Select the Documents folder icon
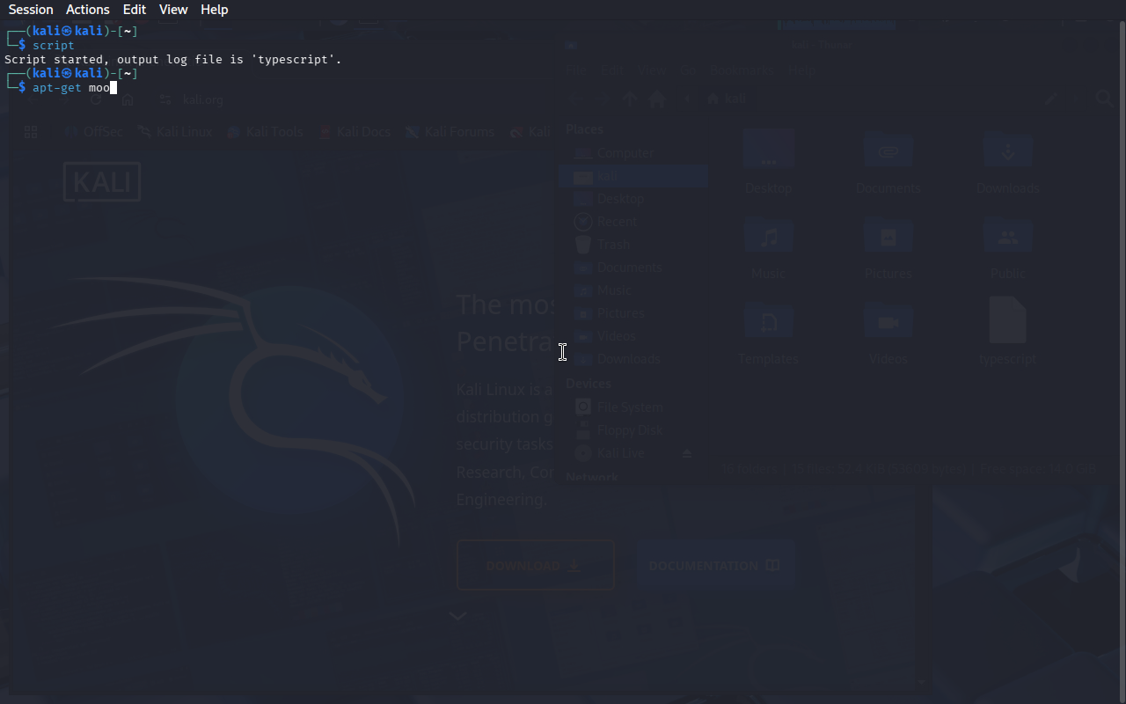 coord(888,151)
